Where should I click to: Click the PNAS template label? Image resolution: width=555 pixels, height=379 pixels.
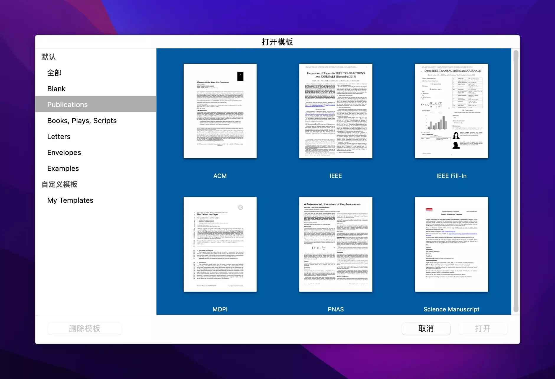pos(336,309)
